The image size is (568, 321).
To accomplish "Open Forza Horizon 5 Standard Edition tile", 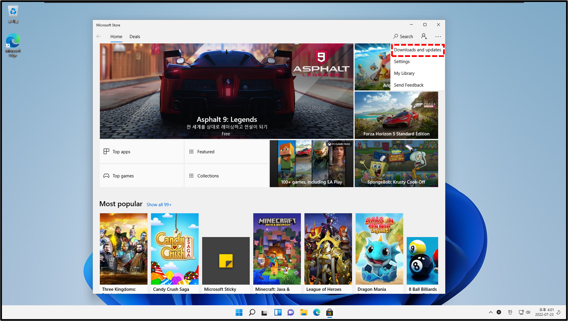I will [396, 115].
